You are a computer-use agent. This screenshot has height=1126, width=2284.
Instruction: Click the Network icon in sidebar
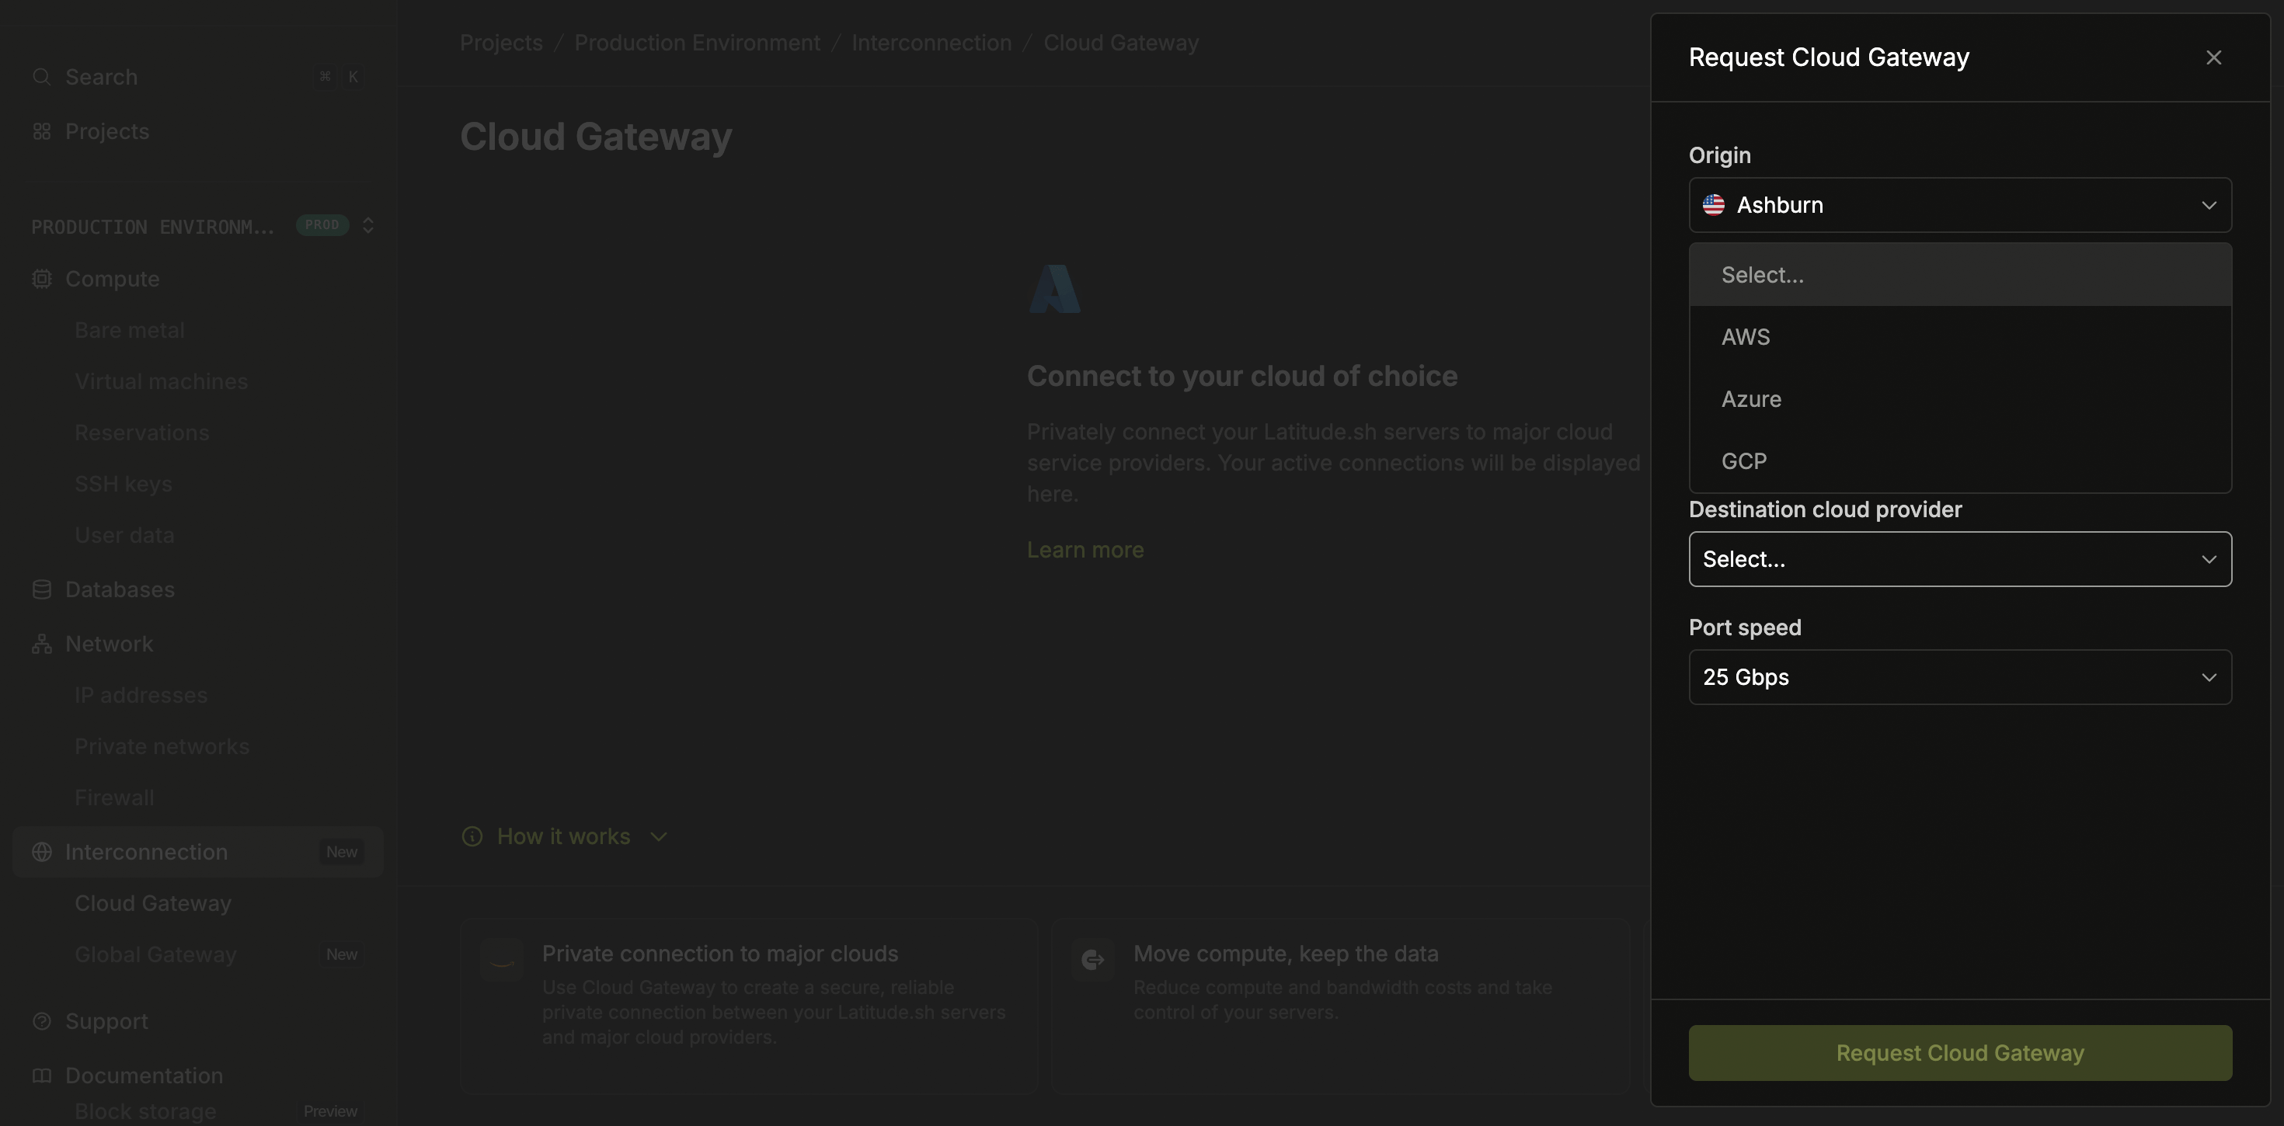click(42, 644)
